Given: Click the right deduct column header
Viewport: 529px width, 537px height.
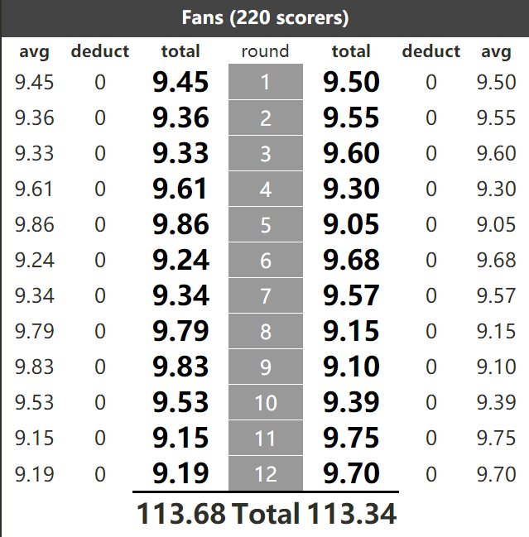Looking at the screenshot, I should tap(431, 51).
